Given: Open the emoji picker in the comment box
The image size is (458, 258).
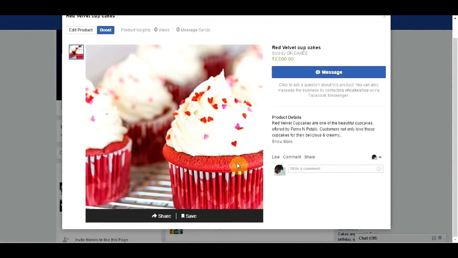Looking at the screenshot, I should click(x=379, y=169).
